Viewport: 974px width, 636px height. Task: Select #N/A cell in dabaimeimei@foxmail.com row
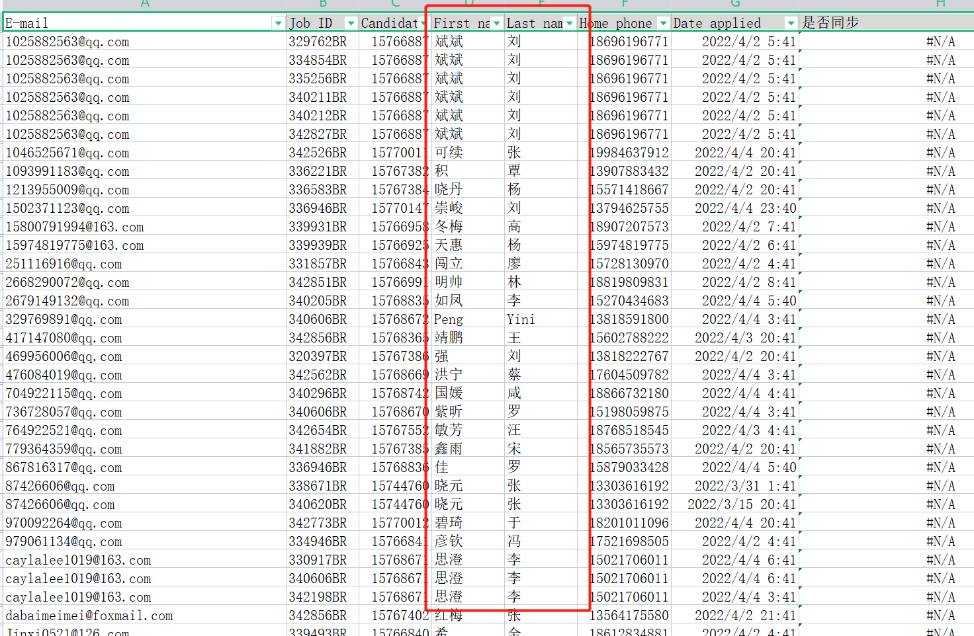[941, 616]
